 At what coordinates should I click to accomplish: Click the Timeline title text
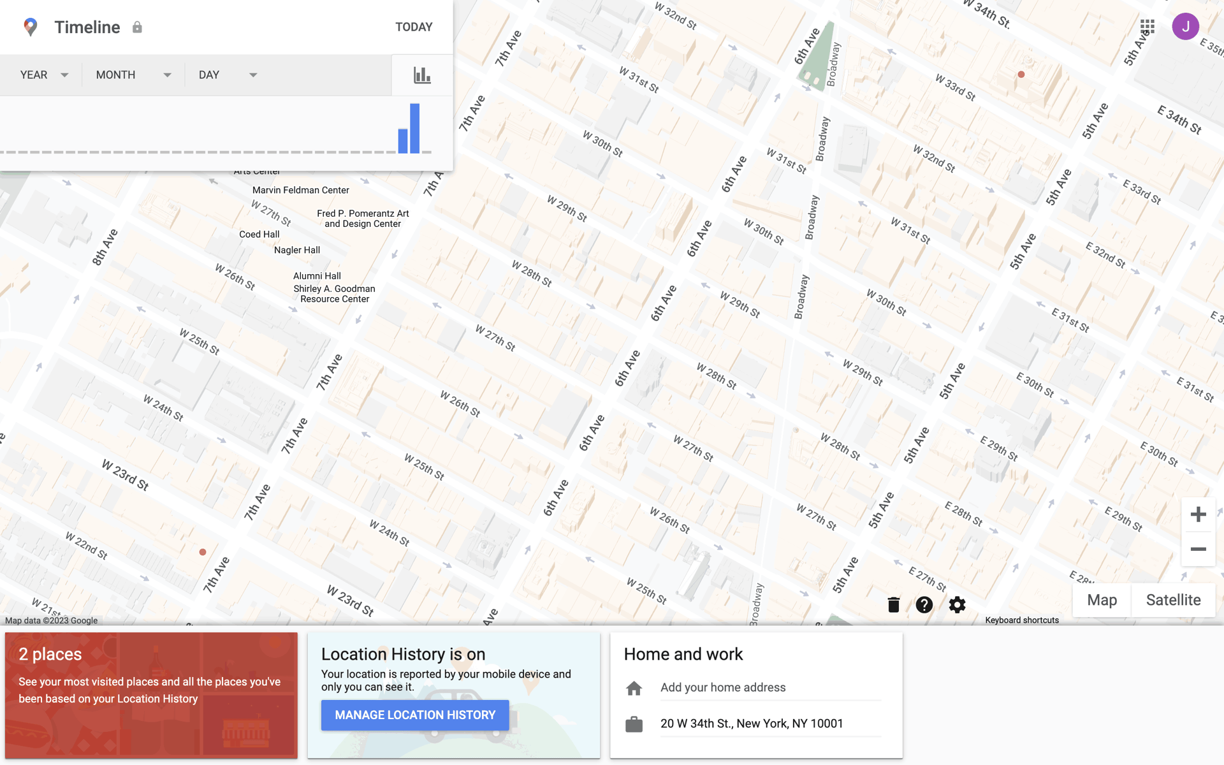coord(87,27)
